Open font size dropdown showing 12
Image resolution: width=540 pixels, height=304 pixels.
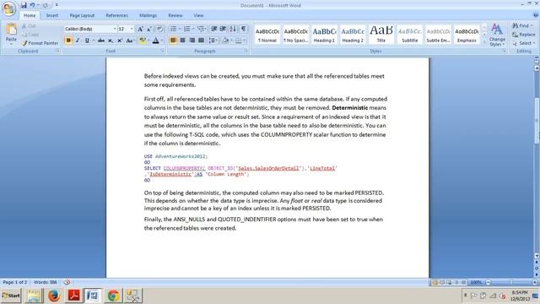click(x=132, y=29)
